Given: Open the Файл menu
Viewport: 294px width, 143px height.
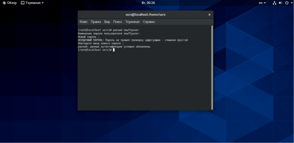Looking at the screenshot, I should point(83,22).
